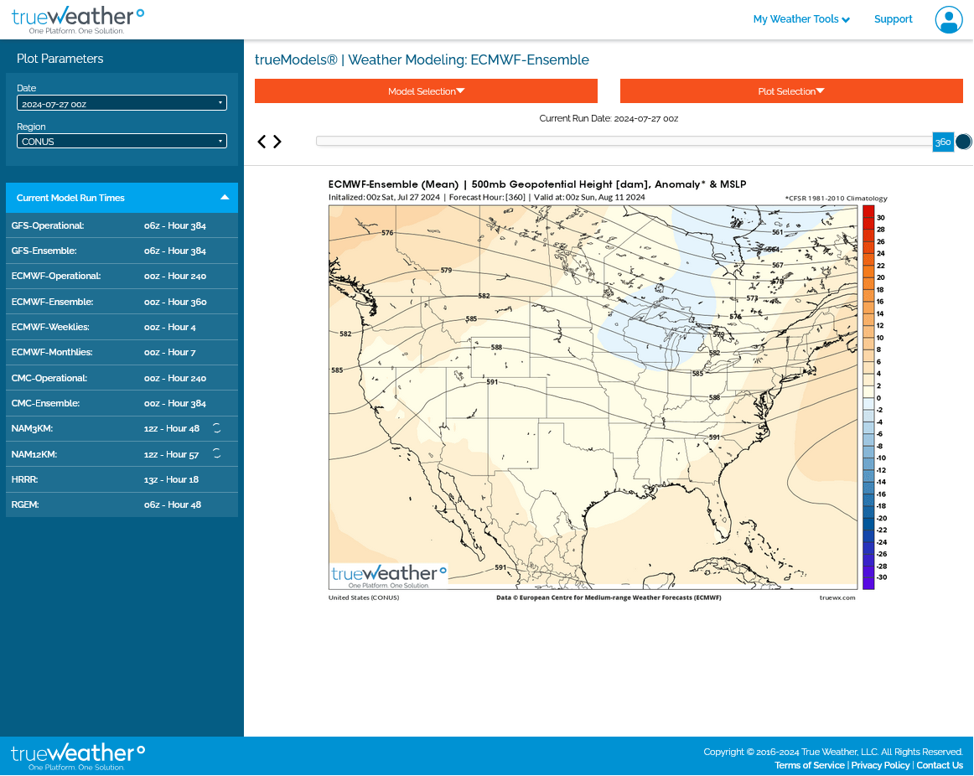Screen dimensions: 974x776
Task: Click the ECMWF-Ensemble (Mean) map title
Action: [537, 184]
